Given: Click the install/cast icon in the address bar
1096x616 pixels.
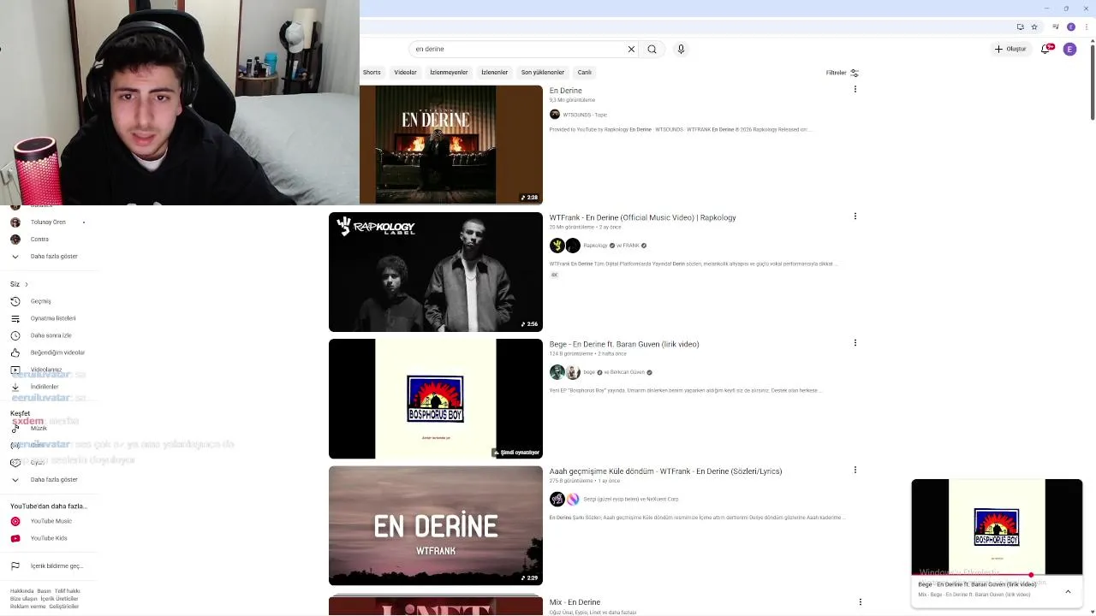Looking at the screenshot, I should pyautogui.click(x=1020, y=27).
